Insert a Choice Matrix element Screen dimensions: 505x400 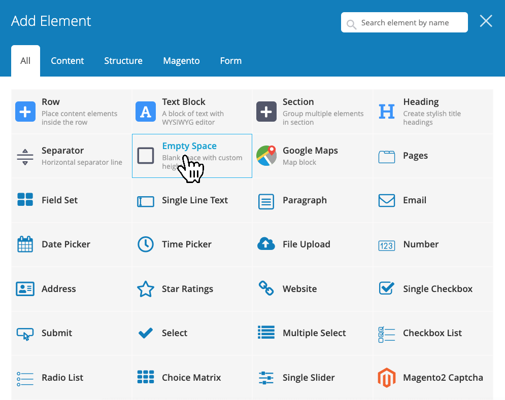(x=192, y=377)
